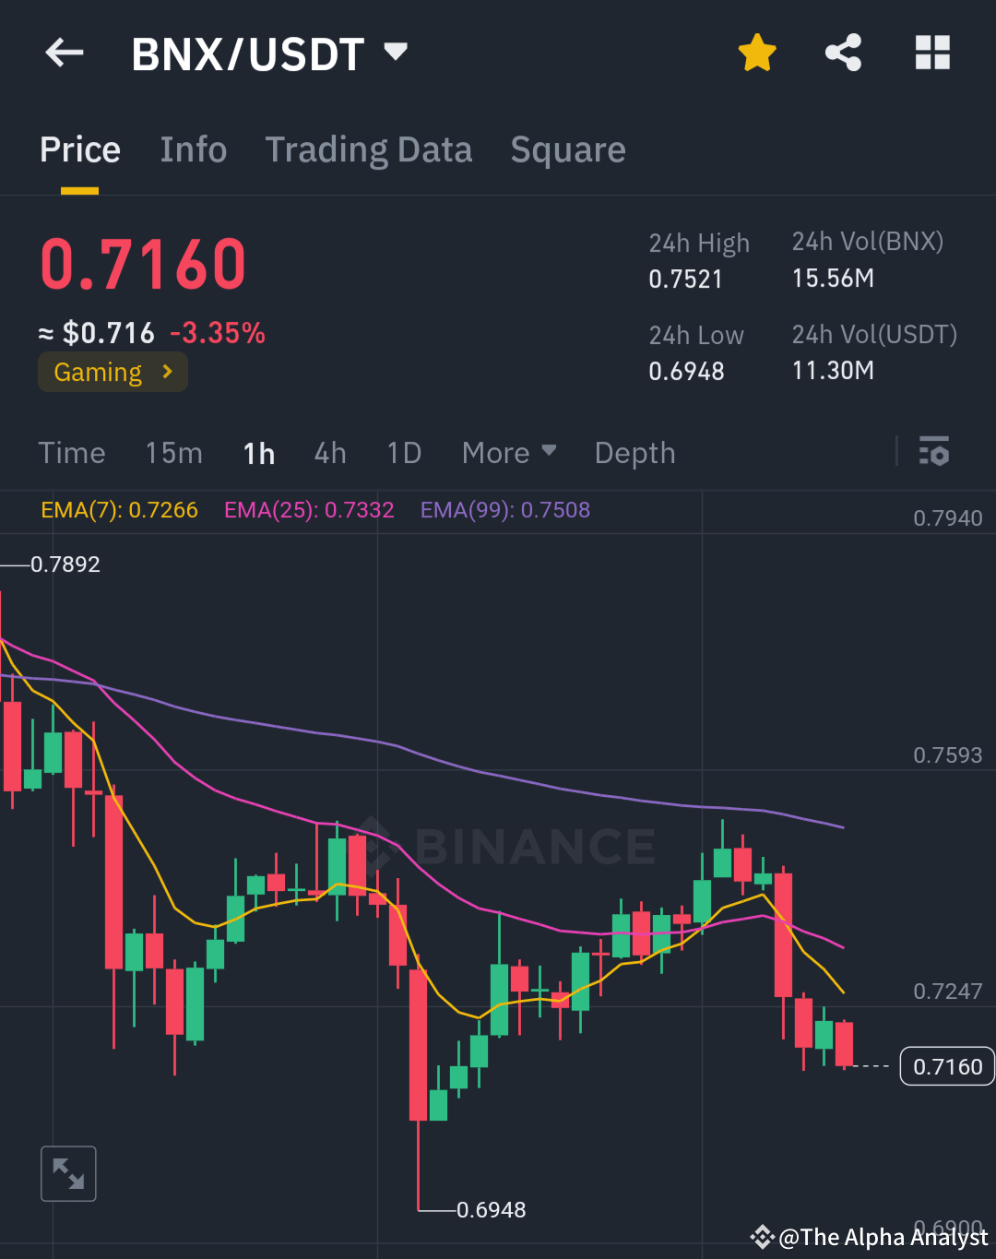Switch to the 4h timeframe
Image resolution: width=996 pixels, height=1259 pixels.
pos(329,453)
